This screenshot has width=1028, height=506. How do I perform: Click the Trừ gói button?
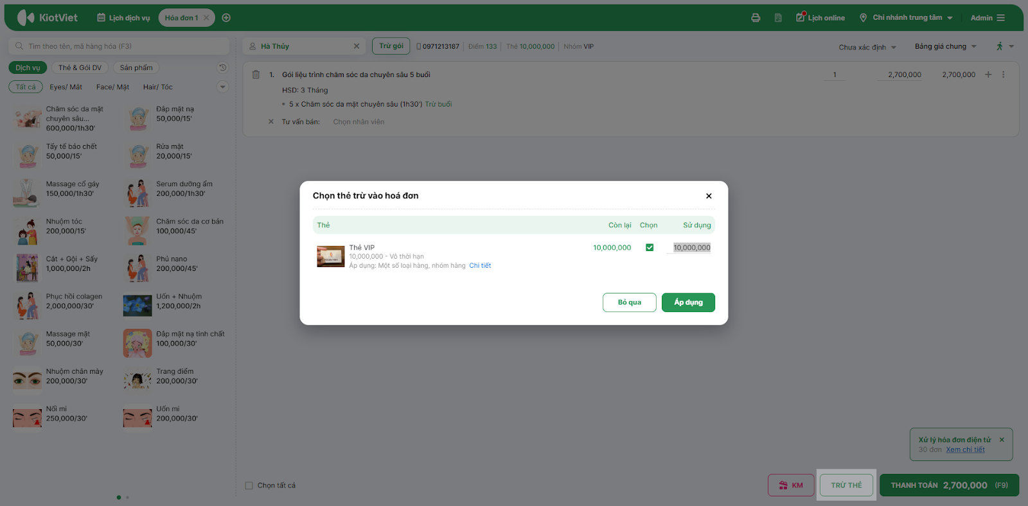tap(391, 46)
